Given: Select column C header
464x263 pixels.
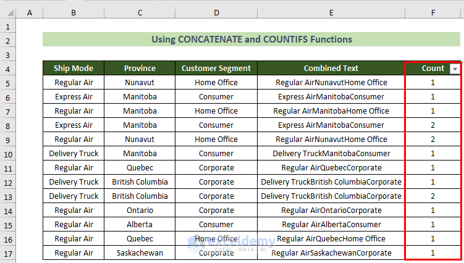Looking at the screenshot, I should pos(140,13).
